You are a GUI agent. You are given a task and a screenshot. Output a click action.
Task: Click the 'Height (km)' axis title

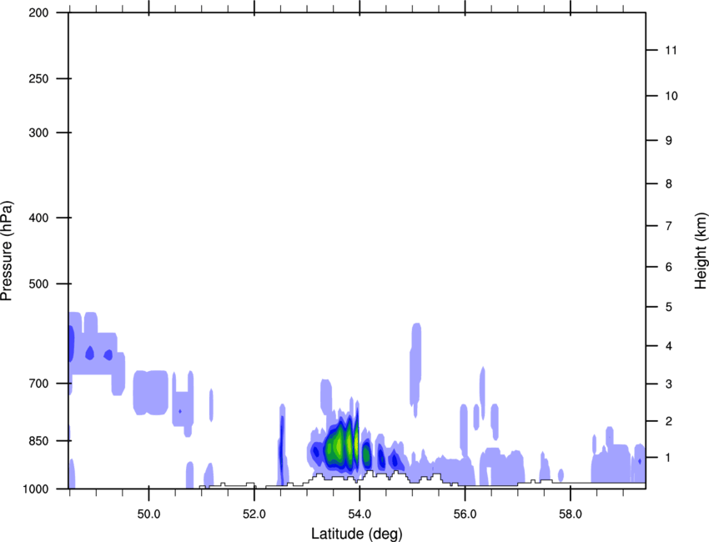(x=701, y=250)
